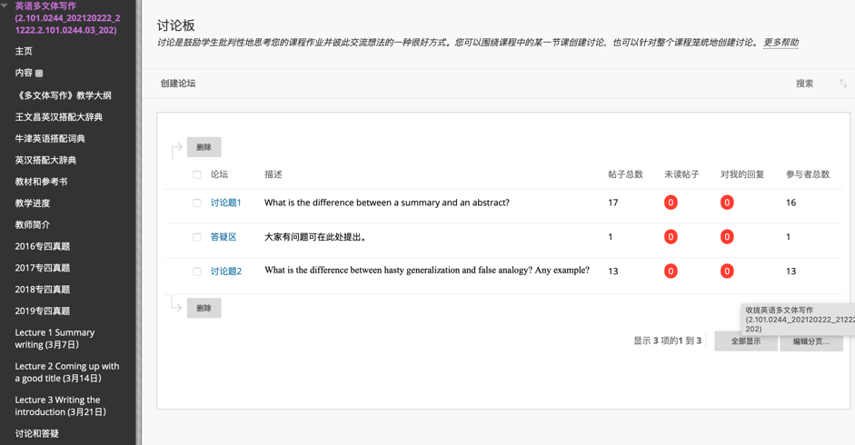The image size is (855, 445).
Task: Collapse the course menu triangle at top left
Action: click(x=5, y=6)
